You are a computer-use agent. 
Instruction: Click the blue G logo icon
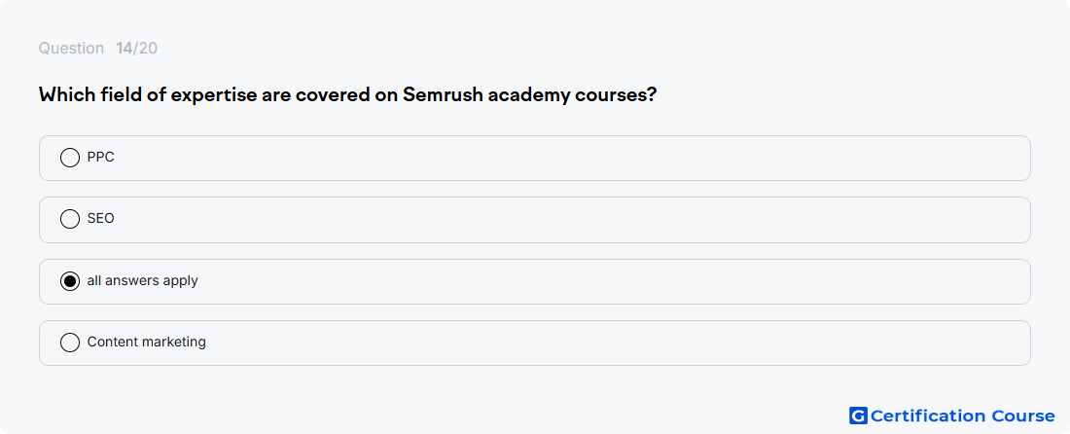[x=858, y=416]
